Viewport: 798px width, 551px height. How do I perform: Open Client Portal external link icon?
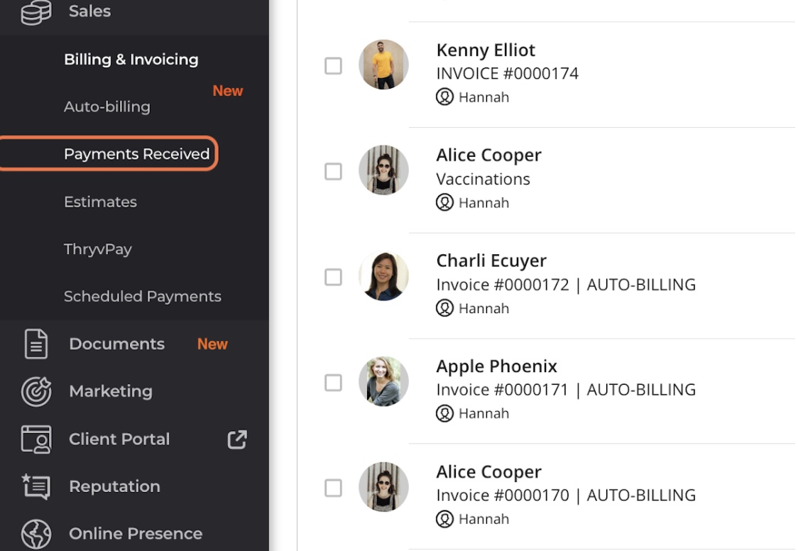tap(237, 439)
